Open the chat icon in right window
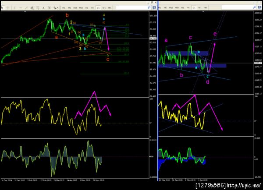This screenshot has width=263, height=190. (259, 7)
